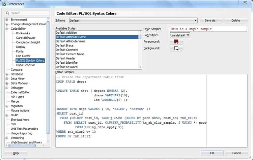Select Default Element Name style

click(97, 54)
